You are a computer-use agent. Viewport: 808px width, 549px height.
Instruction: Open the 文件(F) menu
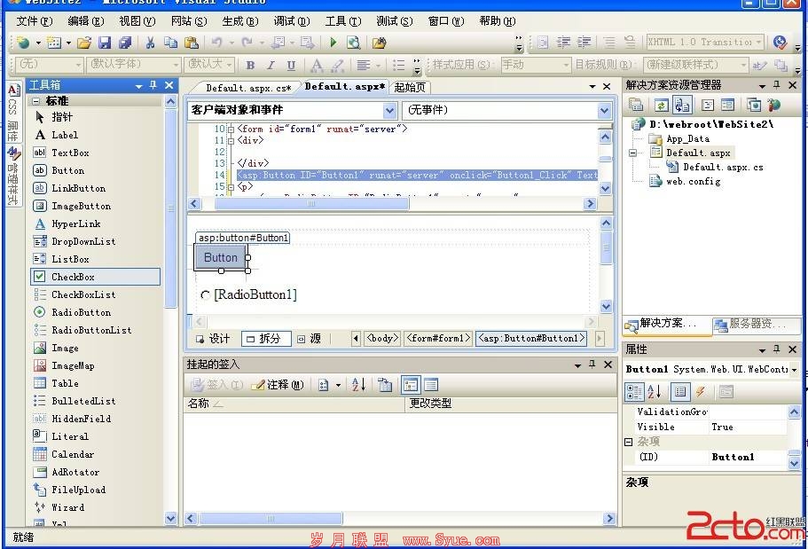[x=34, y=21]
